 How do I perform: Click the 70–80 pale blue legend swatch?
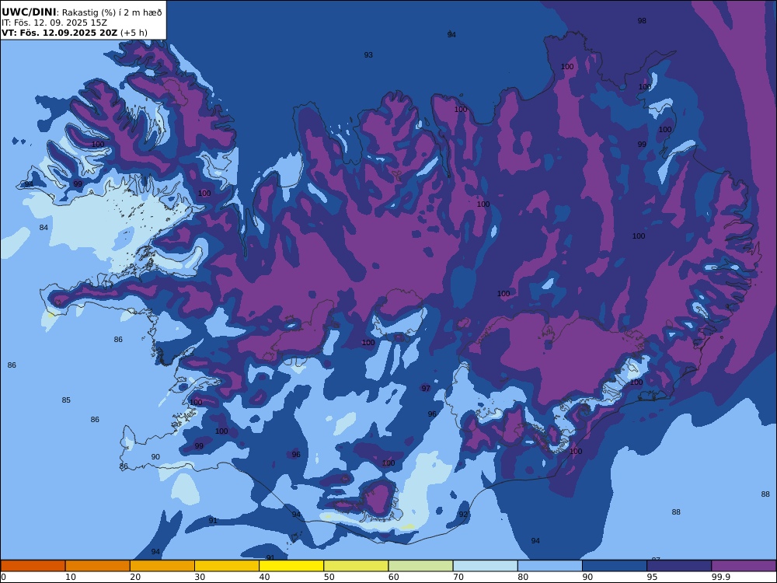(486, 566)
